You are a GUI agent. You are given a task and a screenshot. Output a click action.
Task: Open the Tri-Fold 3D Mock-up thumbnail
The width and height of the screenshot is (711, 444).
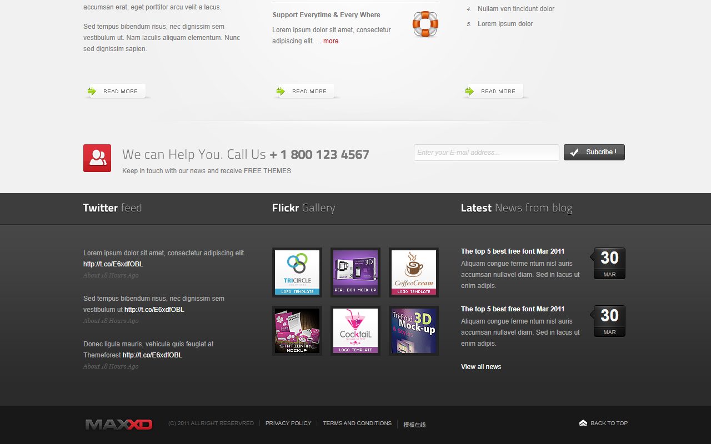pyautogui.click(x=414, y=331)
